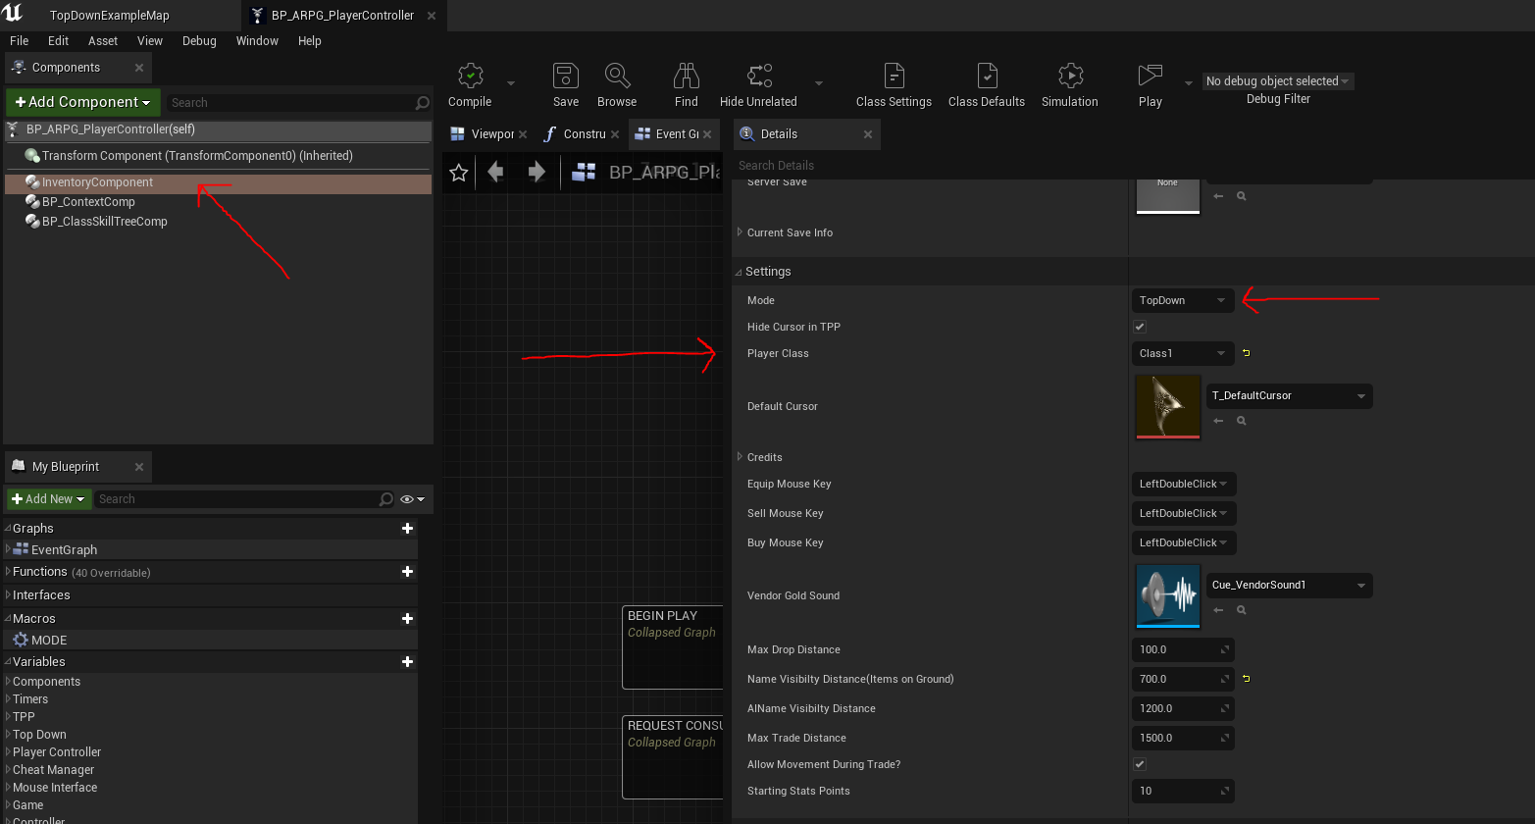
Task: Toggle Hide Cursor in TPP checkbox
Action: pos(1140,327)
